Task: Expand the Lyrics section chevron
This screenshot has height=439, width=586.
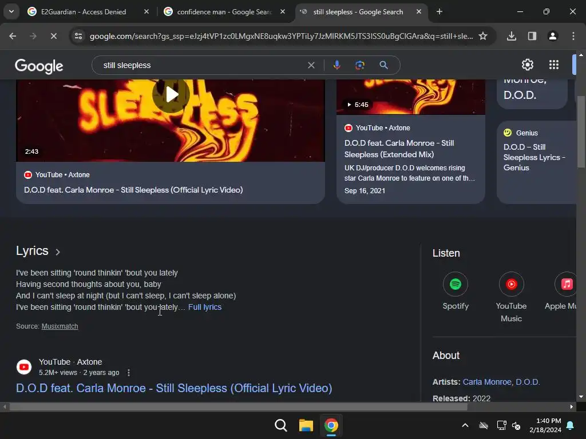Action: pyautogui.click(x=58, y=252)
